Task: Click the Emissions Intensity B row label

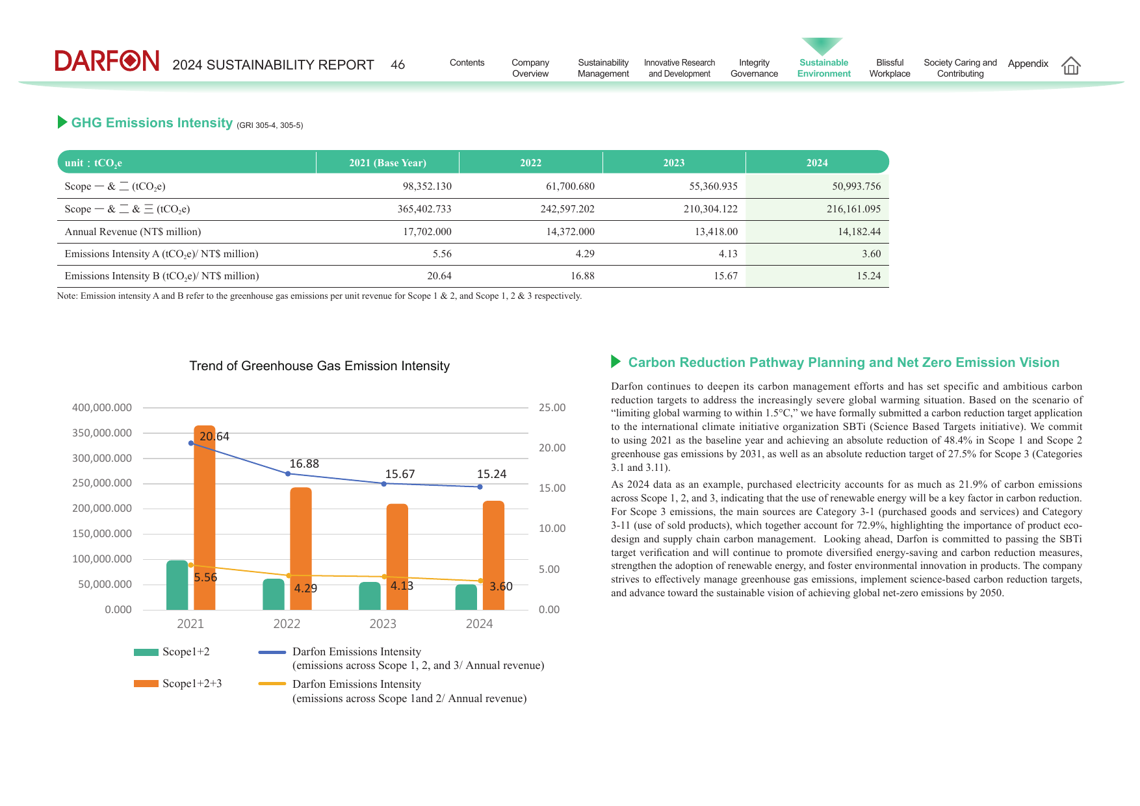Action: [x=162, y=276]
